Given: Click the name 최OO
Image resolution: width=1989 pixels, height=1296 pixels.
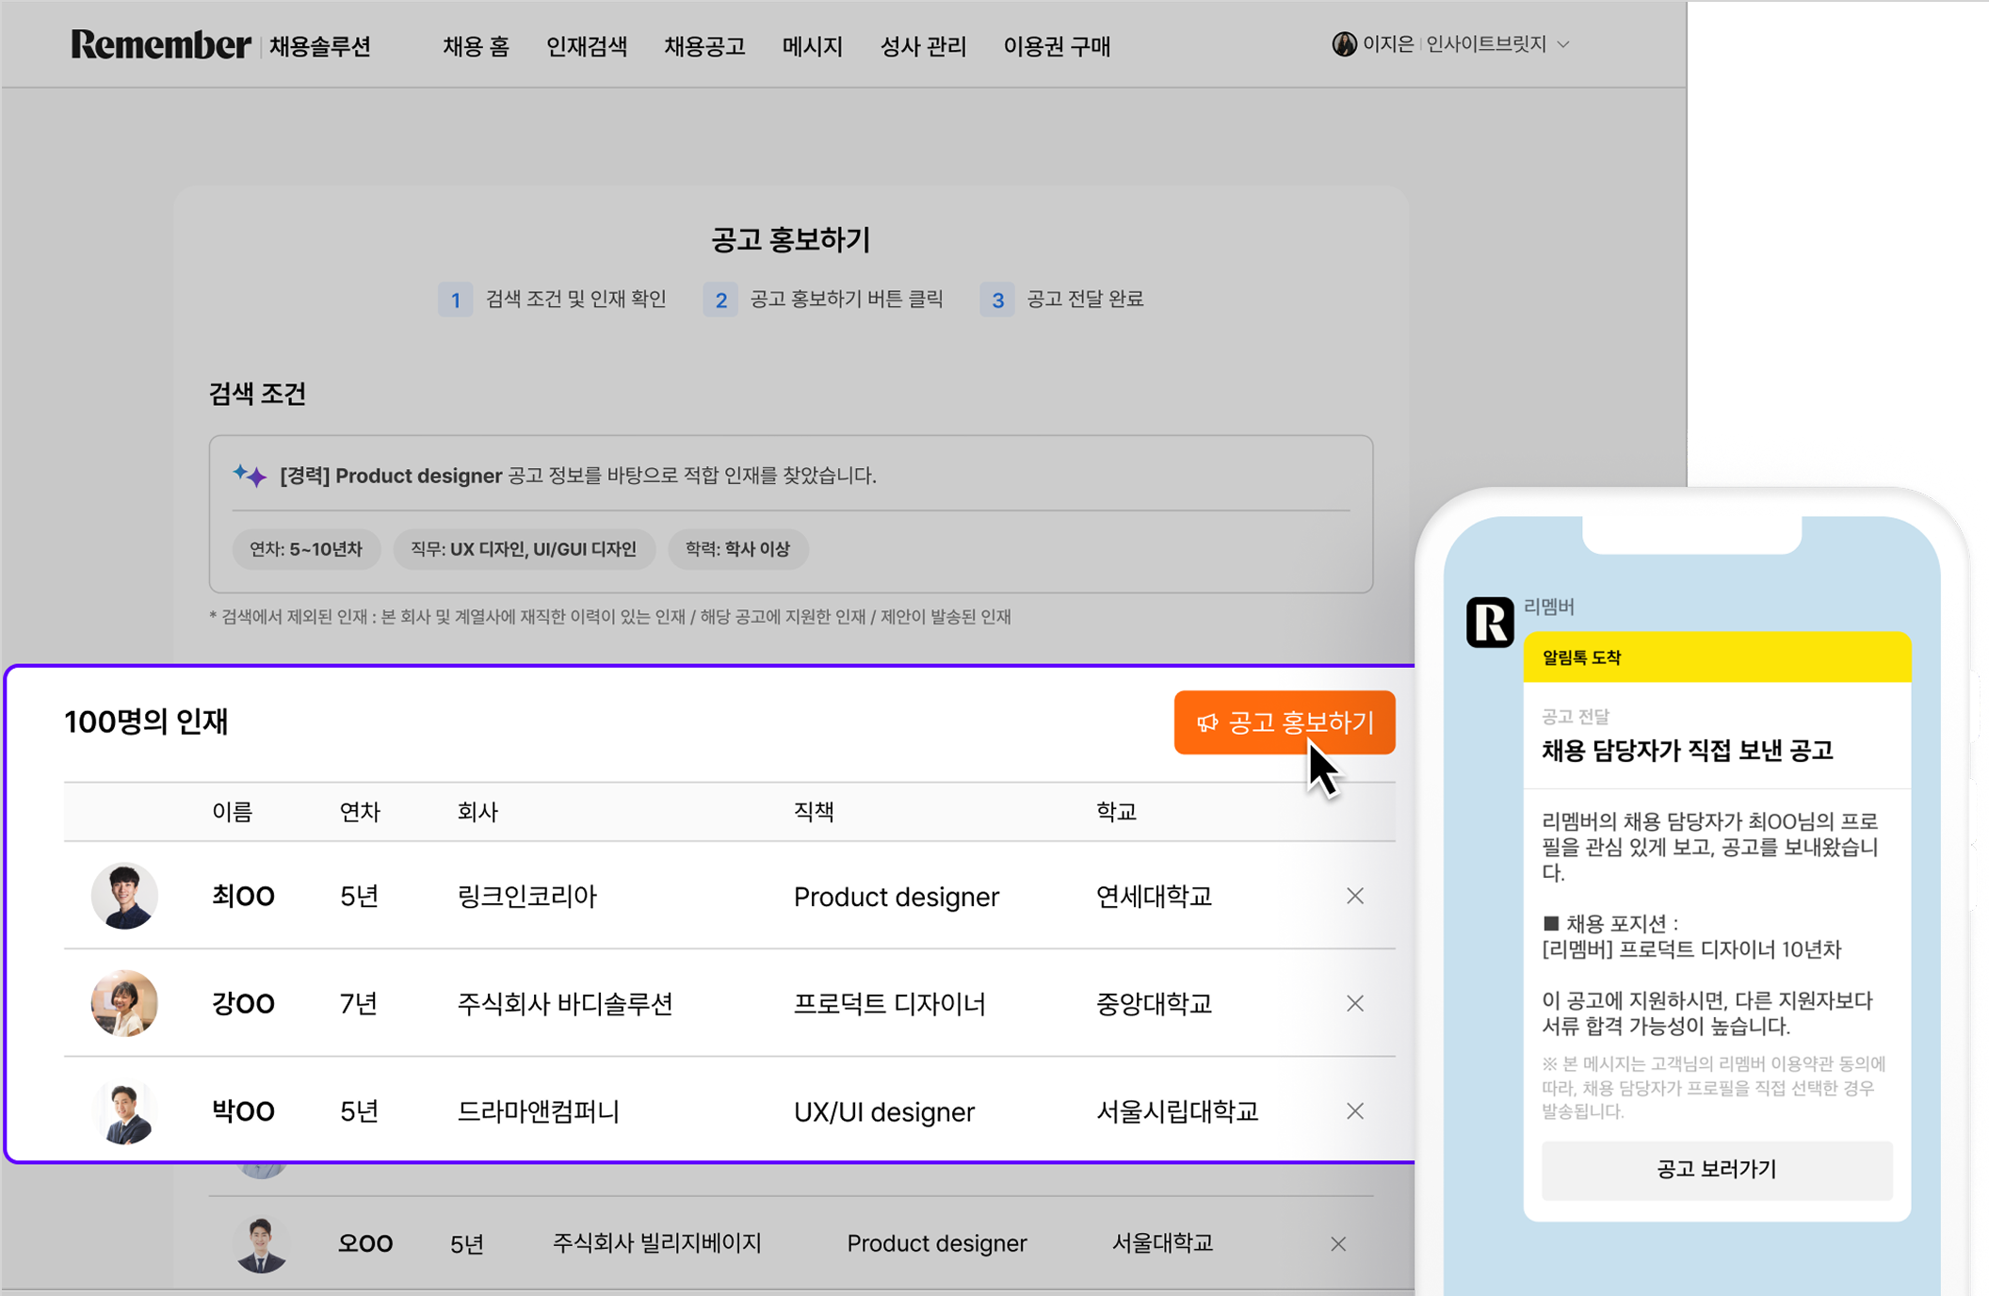Looking at the screenshot, I should coord(243,896).
